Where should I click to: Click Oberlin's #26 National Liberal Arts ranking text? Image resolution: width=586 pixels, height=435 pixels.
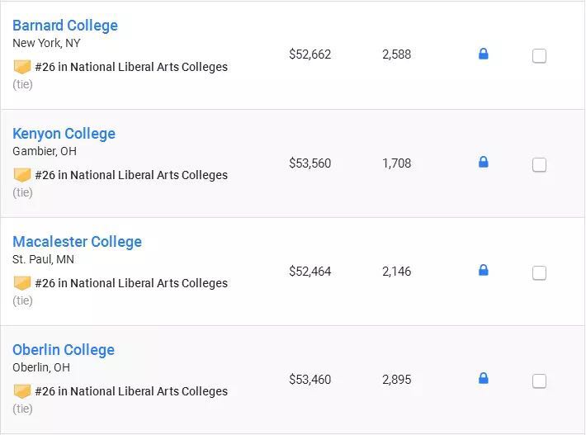131,391
